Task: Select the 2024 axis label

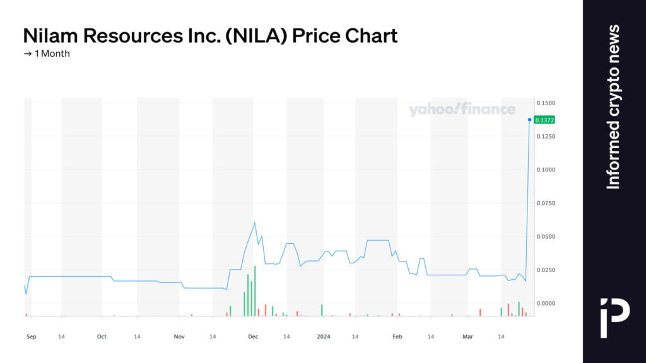Action: pyautogui.click(x=324, y=337)
